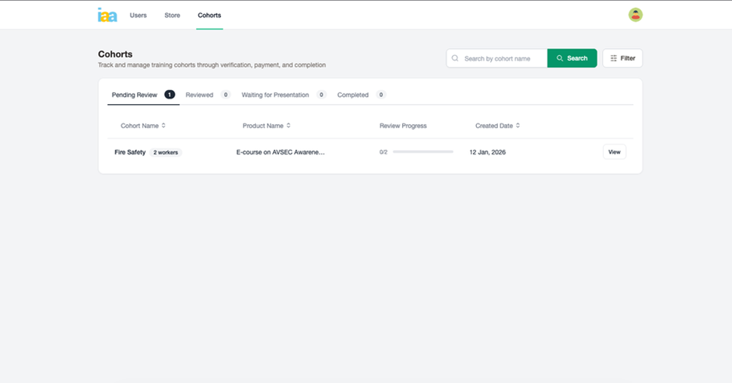Select the Cohorts navigation item
The width and height of the screenshot is (732, 383).
pos(209,16)
